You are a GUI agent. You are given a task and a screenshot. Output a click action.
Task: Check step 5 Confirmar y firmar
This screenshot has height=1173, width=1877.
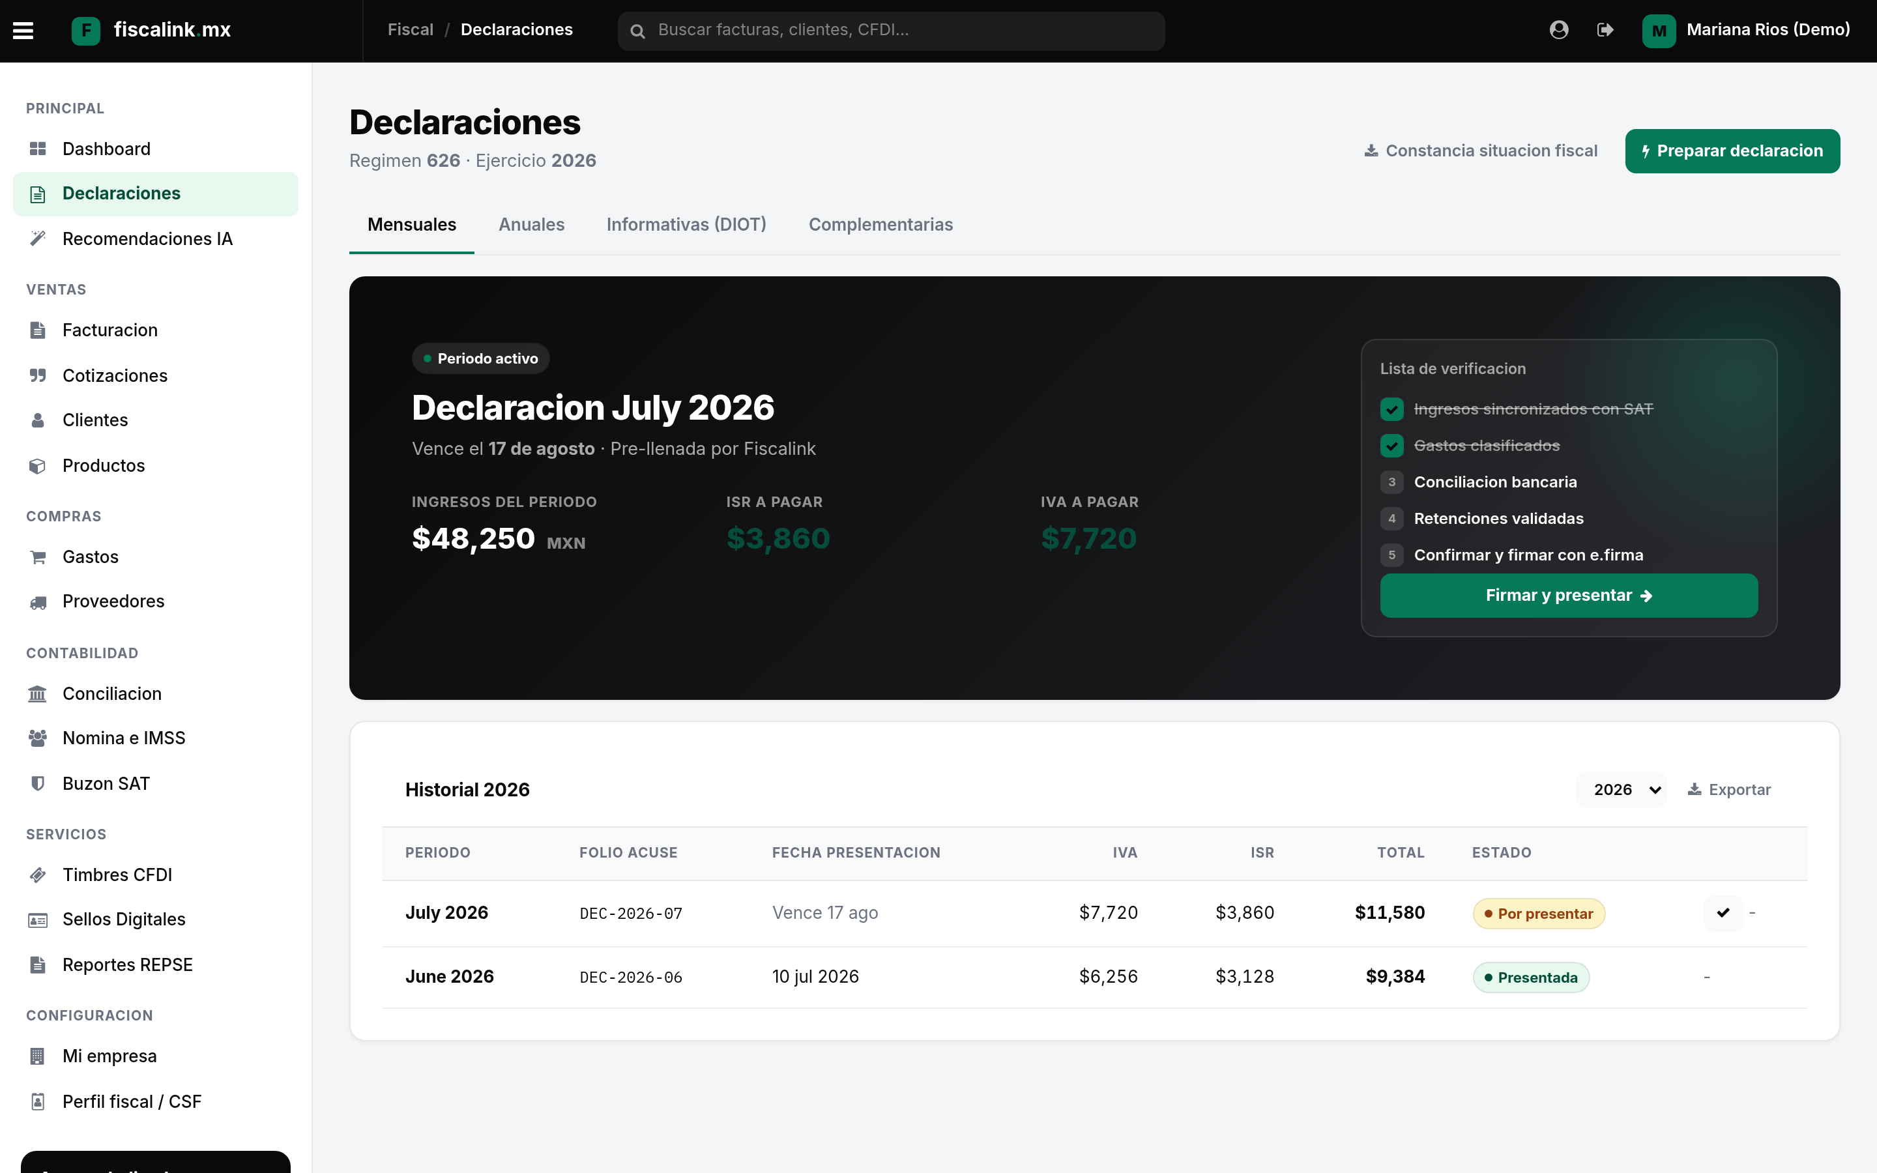pyautogui.click(x=1391, y=555)
